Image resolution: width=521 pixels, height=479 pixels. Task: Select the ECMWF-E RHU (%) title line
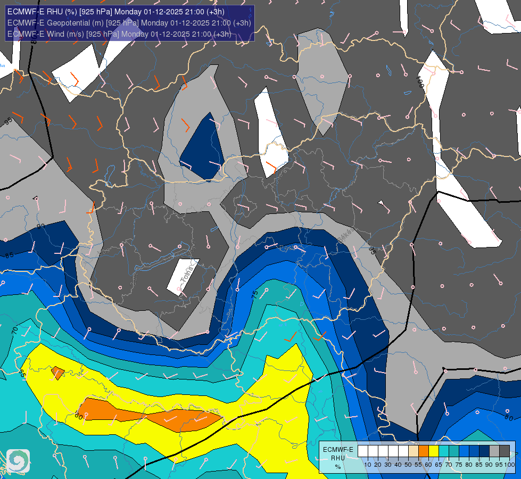tap(116, 12)
